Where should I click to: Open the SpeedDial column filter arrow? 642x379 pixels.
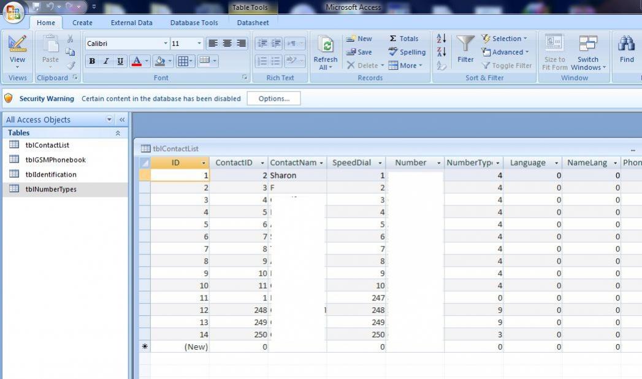[x=380, y=163]
